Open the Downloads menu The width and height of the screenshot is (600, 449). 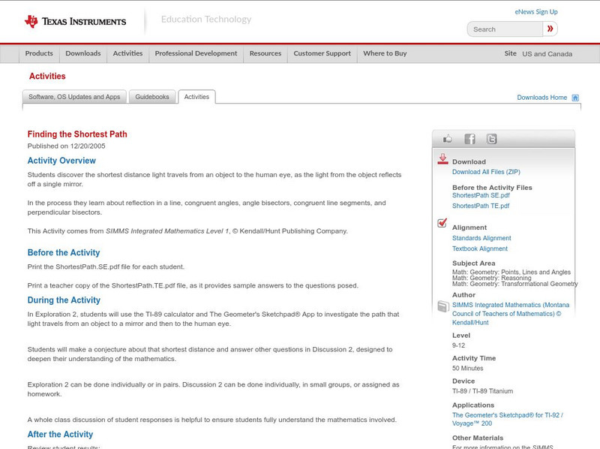83,53
